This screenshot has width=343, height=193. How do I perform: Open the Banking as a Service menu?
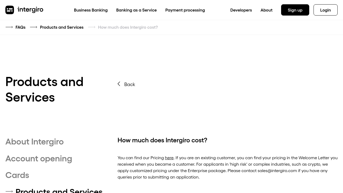click(136, 10)
